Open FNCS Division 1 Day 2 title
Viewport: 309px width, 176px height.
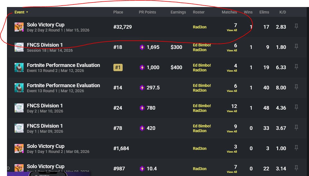click(x=45, y=105)
